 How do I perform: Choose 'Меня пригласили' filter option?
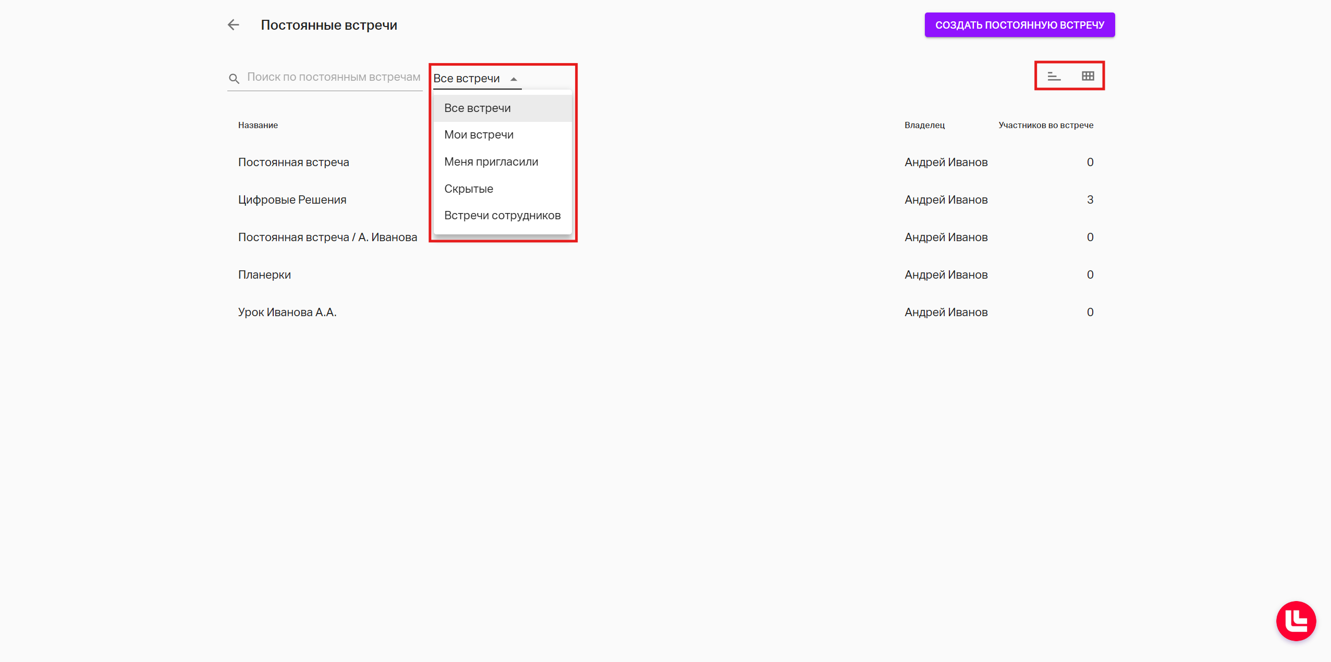point(491,162)
